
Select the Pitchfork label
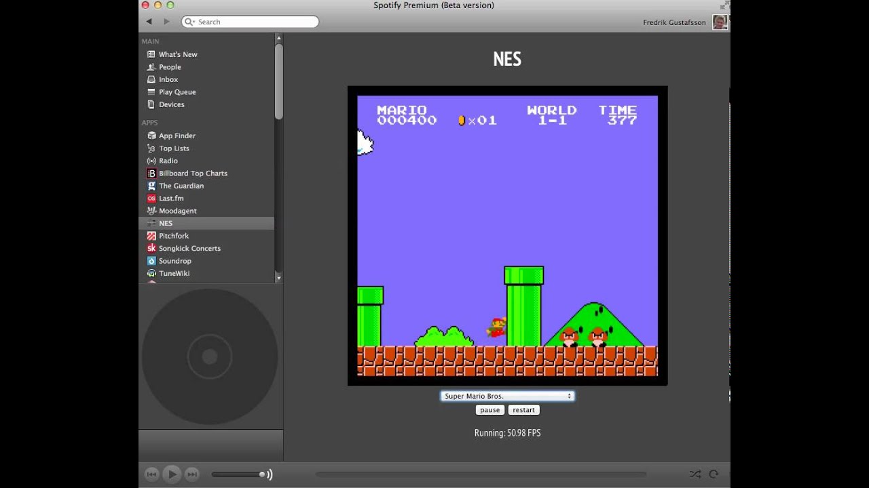point(174,236)
